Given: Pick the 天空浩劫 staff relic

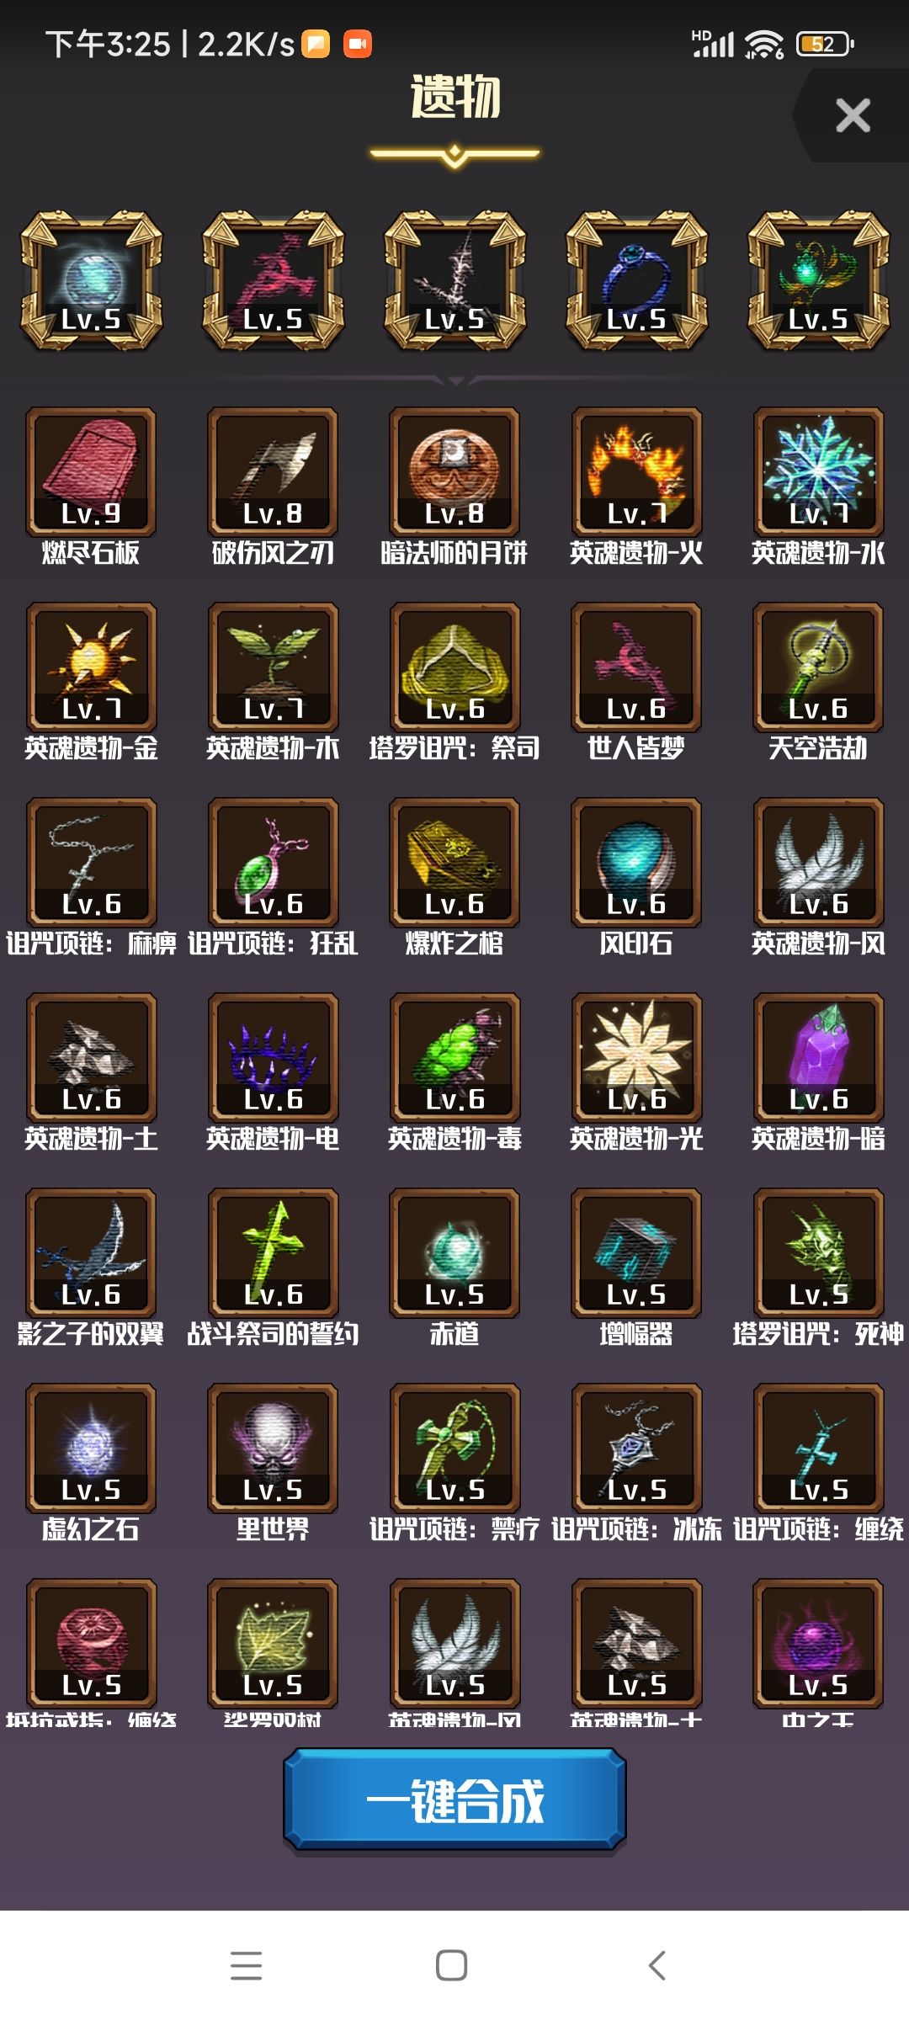Looking at the screenshot, I should [818, 667].
